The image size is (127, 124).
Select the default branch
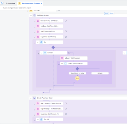tap(100, 73)
